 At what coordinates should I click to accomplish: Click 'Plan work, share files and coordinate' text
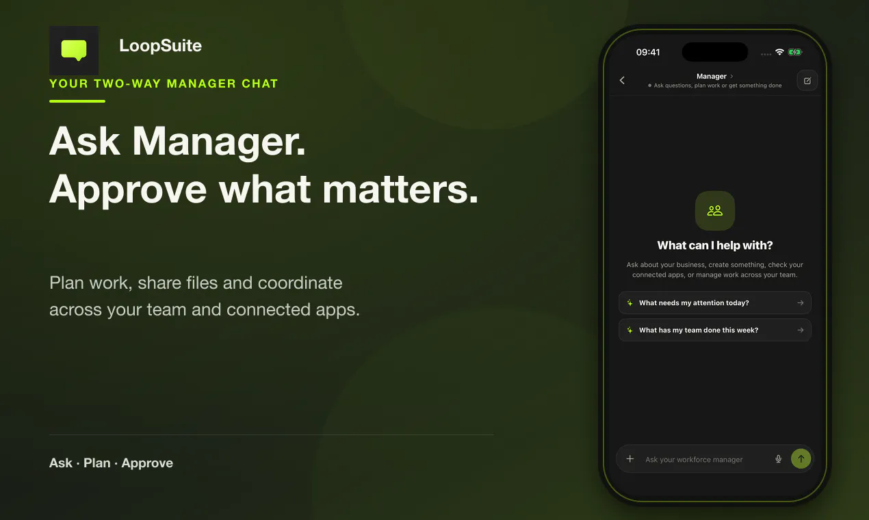[196, 283]
